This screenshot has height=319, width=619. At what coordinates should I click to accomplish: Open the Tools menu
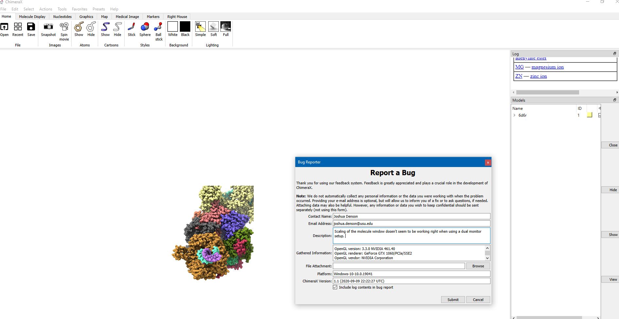(x=62, y=9)
